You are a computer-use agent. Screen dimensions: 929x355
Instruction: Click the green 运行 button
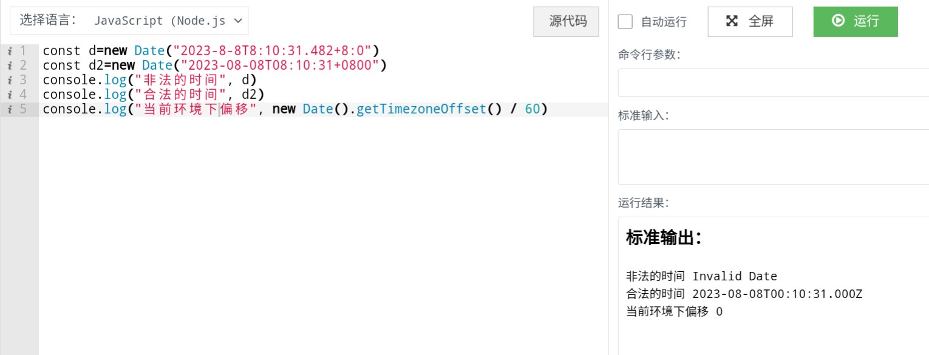click(855, 21)
